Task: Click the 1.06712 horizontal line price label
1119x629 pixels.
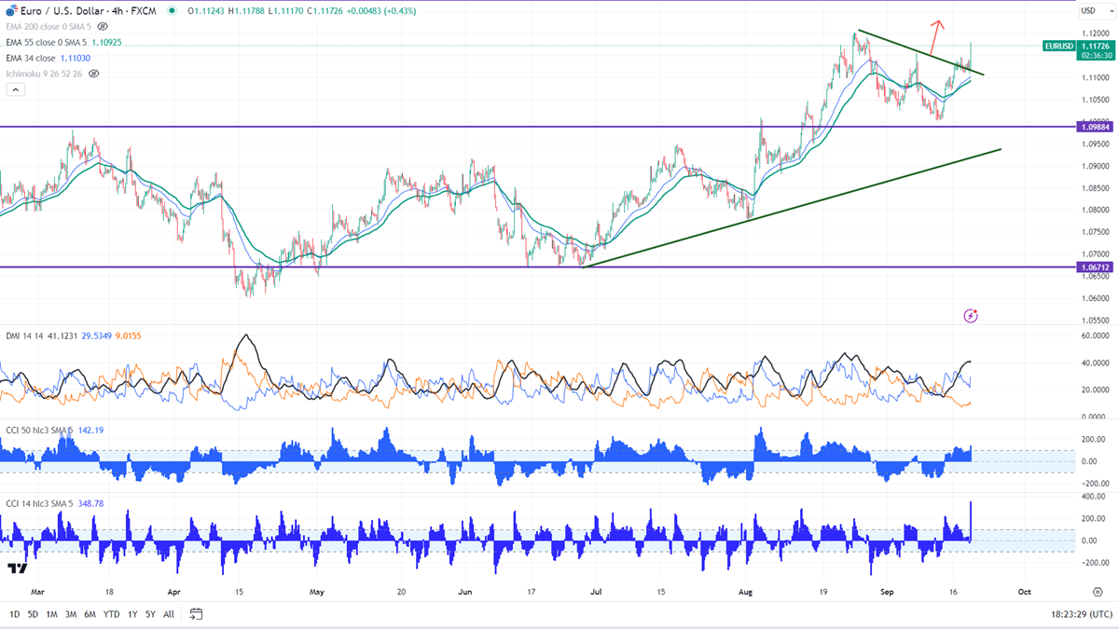Action: point(1095,267)
